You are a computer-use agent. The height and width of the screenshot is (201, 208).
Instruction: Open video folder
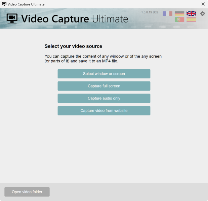[x=27, y=192]
